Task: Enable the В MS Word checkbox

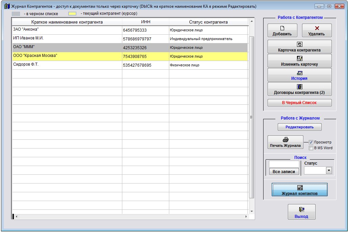Action: 311,148
